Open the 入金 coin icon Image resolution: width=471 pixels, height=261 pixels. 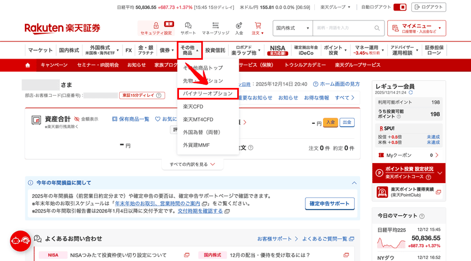239,25
